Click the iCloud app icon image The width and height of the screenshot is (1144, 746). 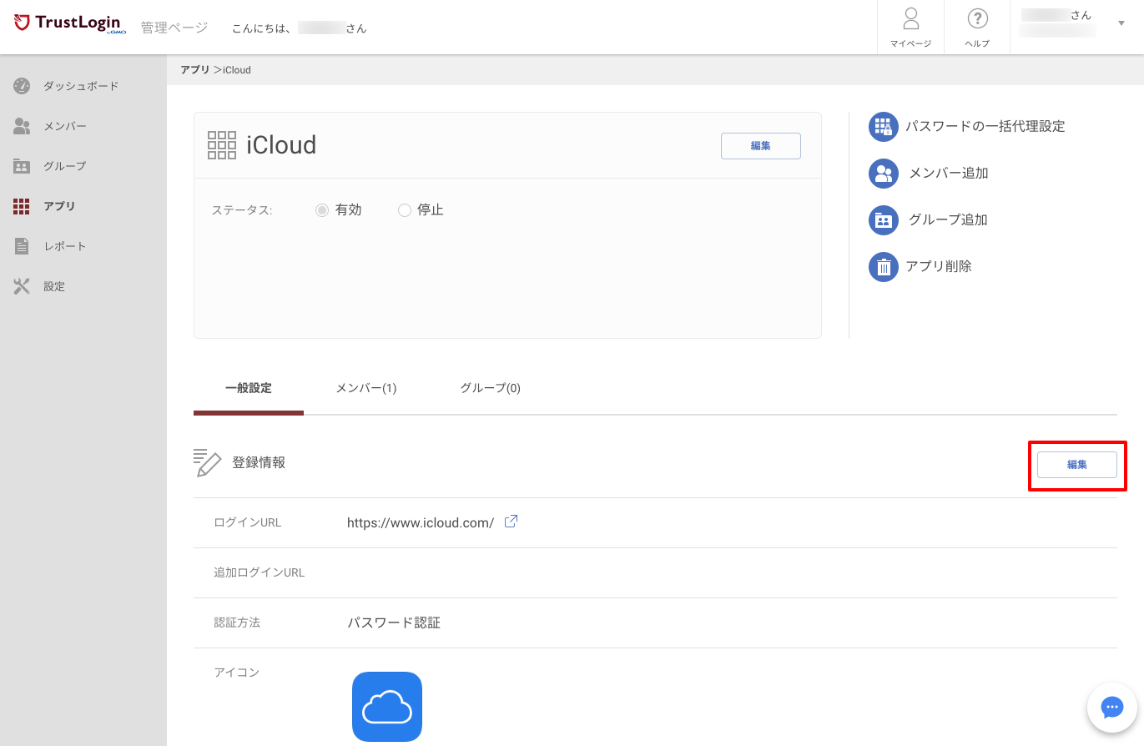[x=387, y=707]
